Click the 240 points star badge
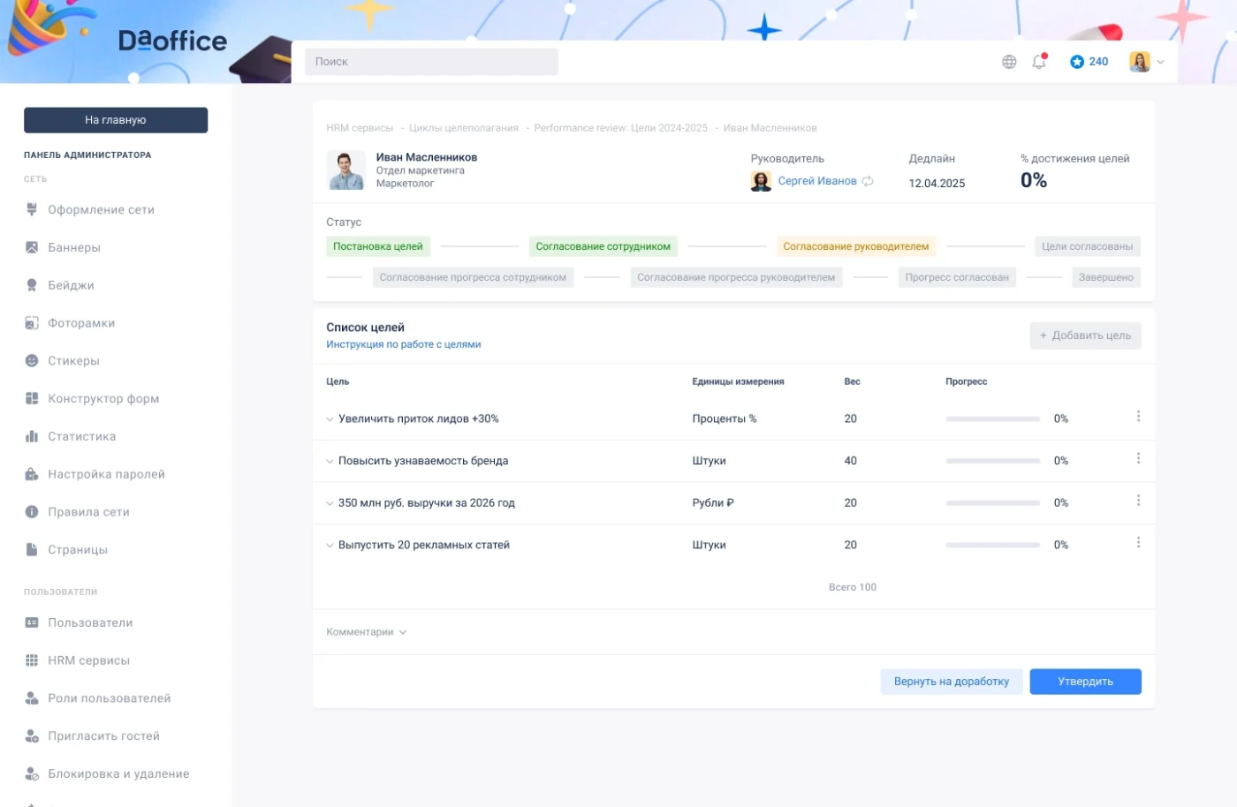 [x=1089, y=62]
